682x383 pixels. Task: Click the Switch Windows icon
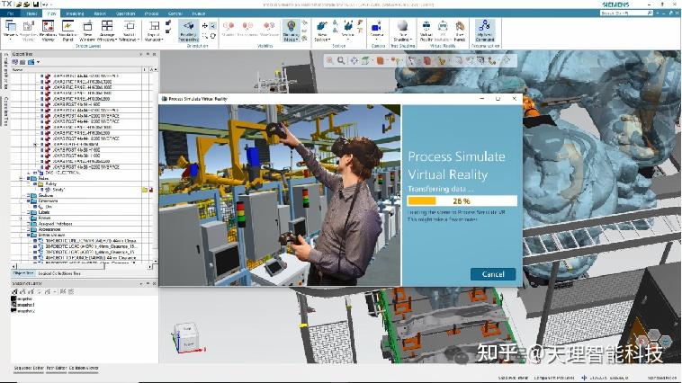pyautogui.click(x=130, y=26)
